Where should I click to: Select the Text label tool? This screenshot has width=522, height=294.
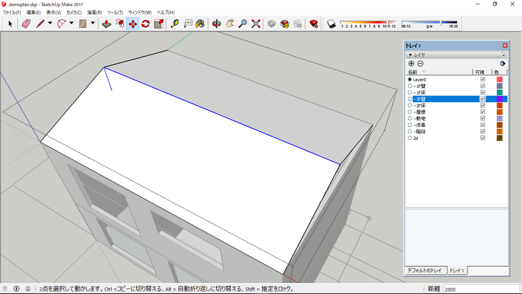click(x=188, y=24)
